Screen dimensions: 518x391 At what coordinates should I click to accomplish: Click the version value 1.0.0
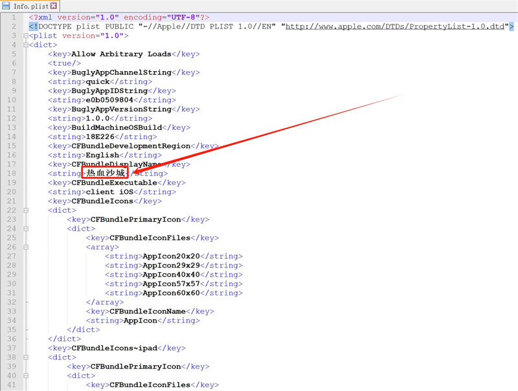tap(98, 118)
